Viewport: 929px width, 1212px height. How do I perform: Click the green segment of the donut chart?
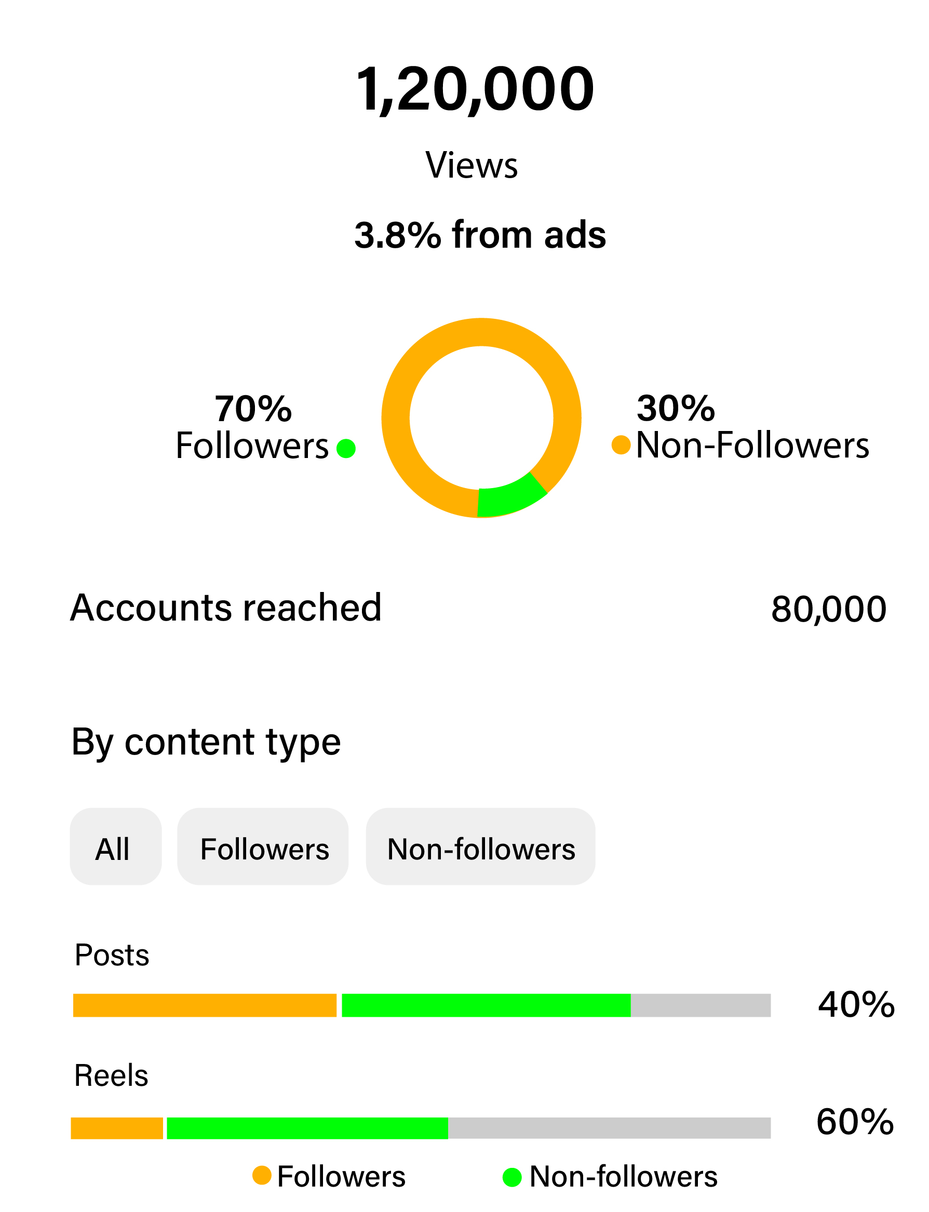[510, 496]
